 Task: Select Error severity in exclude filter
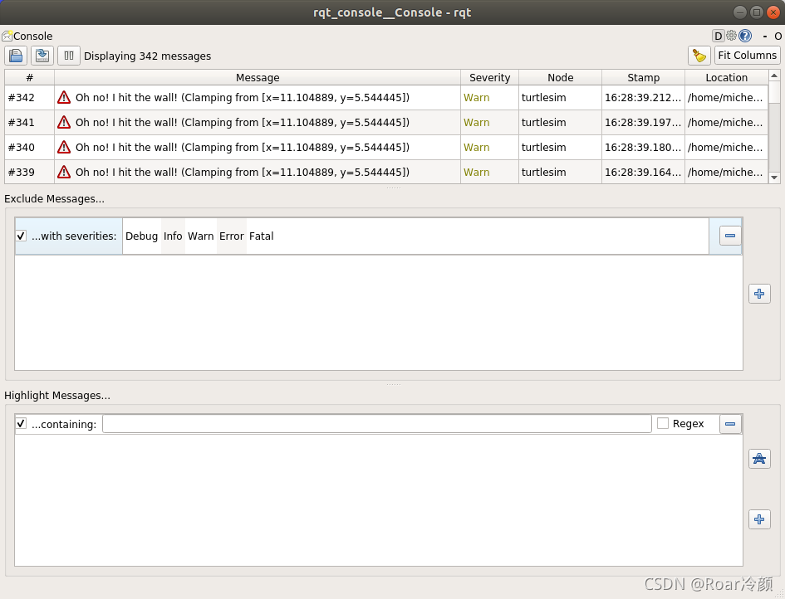[x=231, y=236]
